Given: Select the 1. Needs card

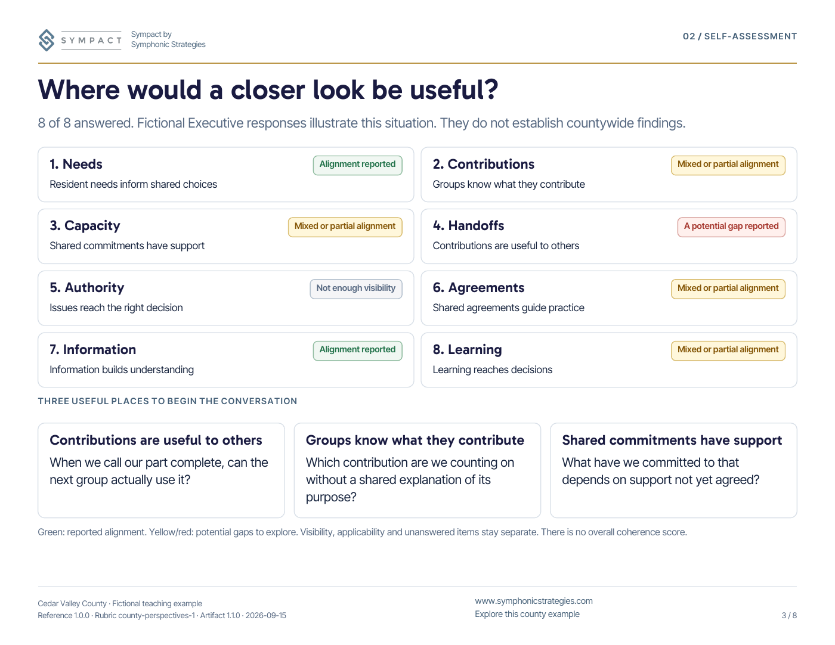Looking at the screenshot, I should point(226,175).
